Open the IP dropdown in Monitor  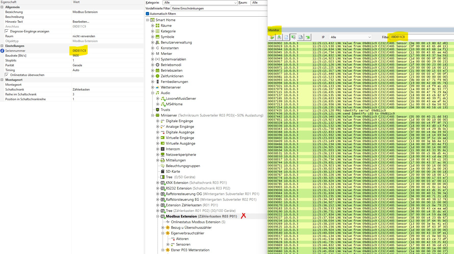[369, 37]
